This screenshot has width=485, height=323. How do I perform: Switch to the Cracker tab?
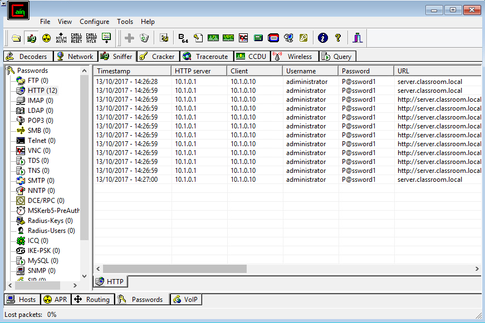(x=158, y=57)
